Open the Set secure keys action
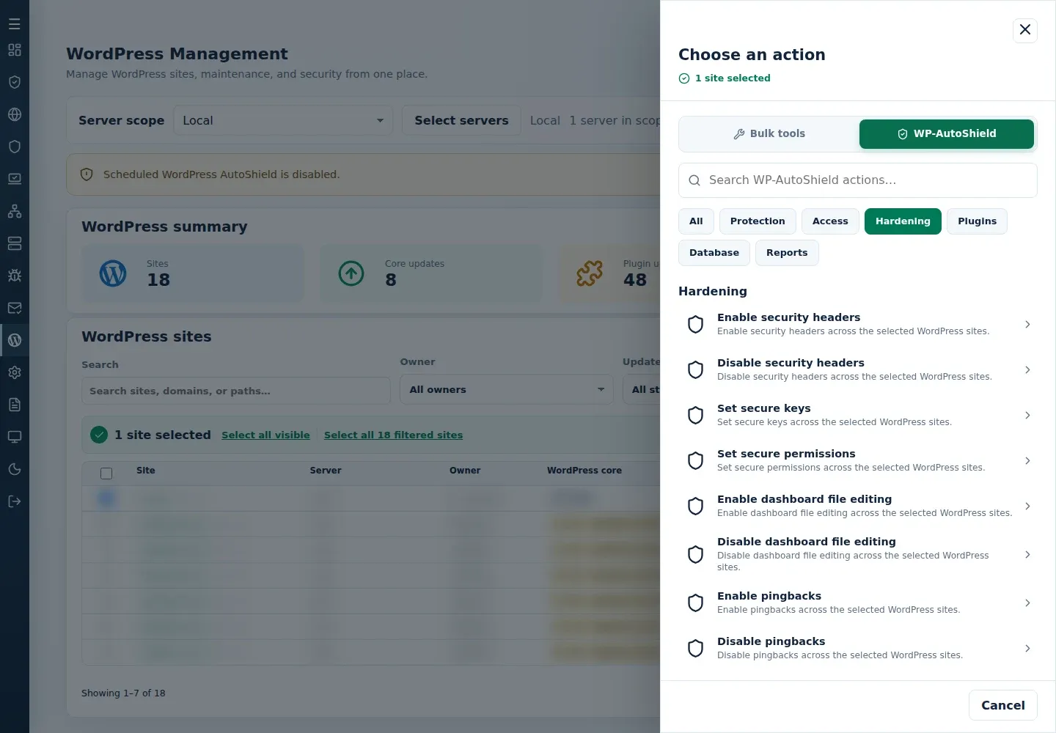 858,415
